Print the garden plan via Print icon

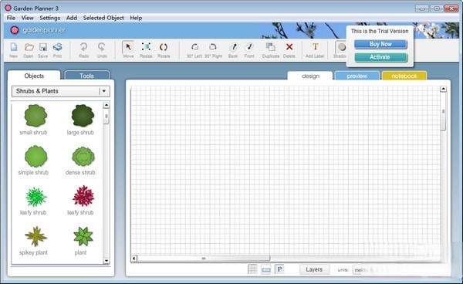tap(57, 47)
